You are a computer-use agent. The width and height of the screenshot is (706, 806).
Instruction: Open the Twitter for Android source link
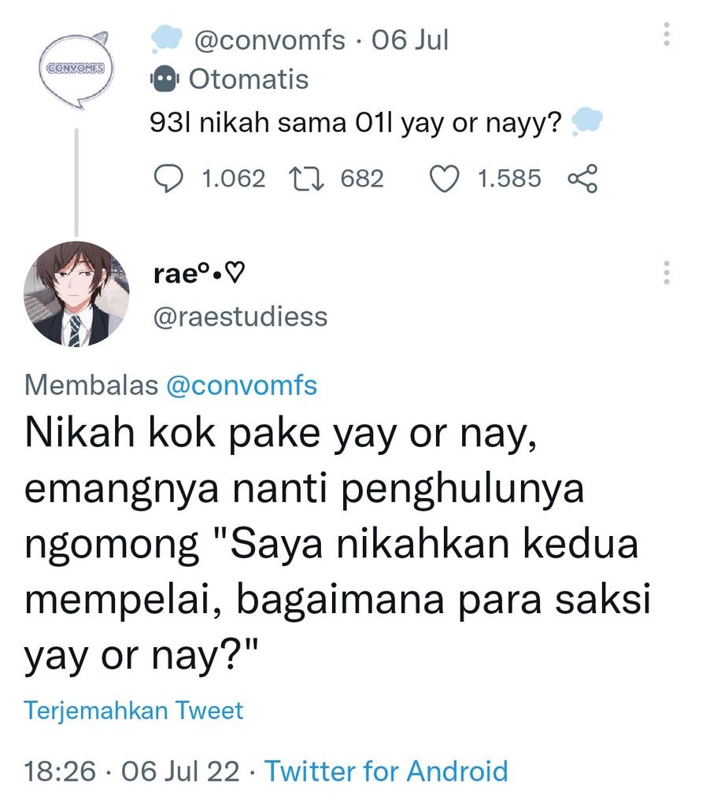385,771
